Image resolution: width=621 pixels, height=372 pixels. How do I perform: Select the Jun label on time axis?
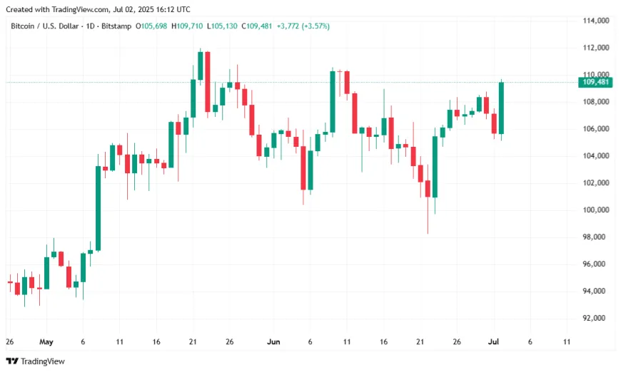pyautogui.click(x=273, y=342)
